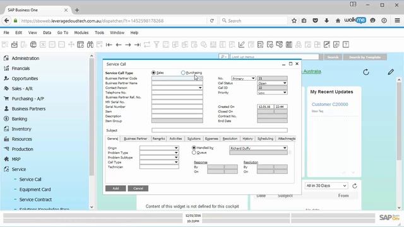Open the Call Status dropdown
404x227 pixels.
click(x=285, y=83)
